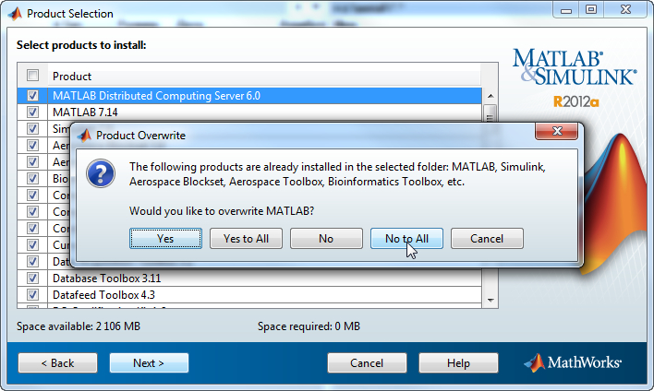Click MATLAB icon in Product Selection title bar

pos(15,14)
